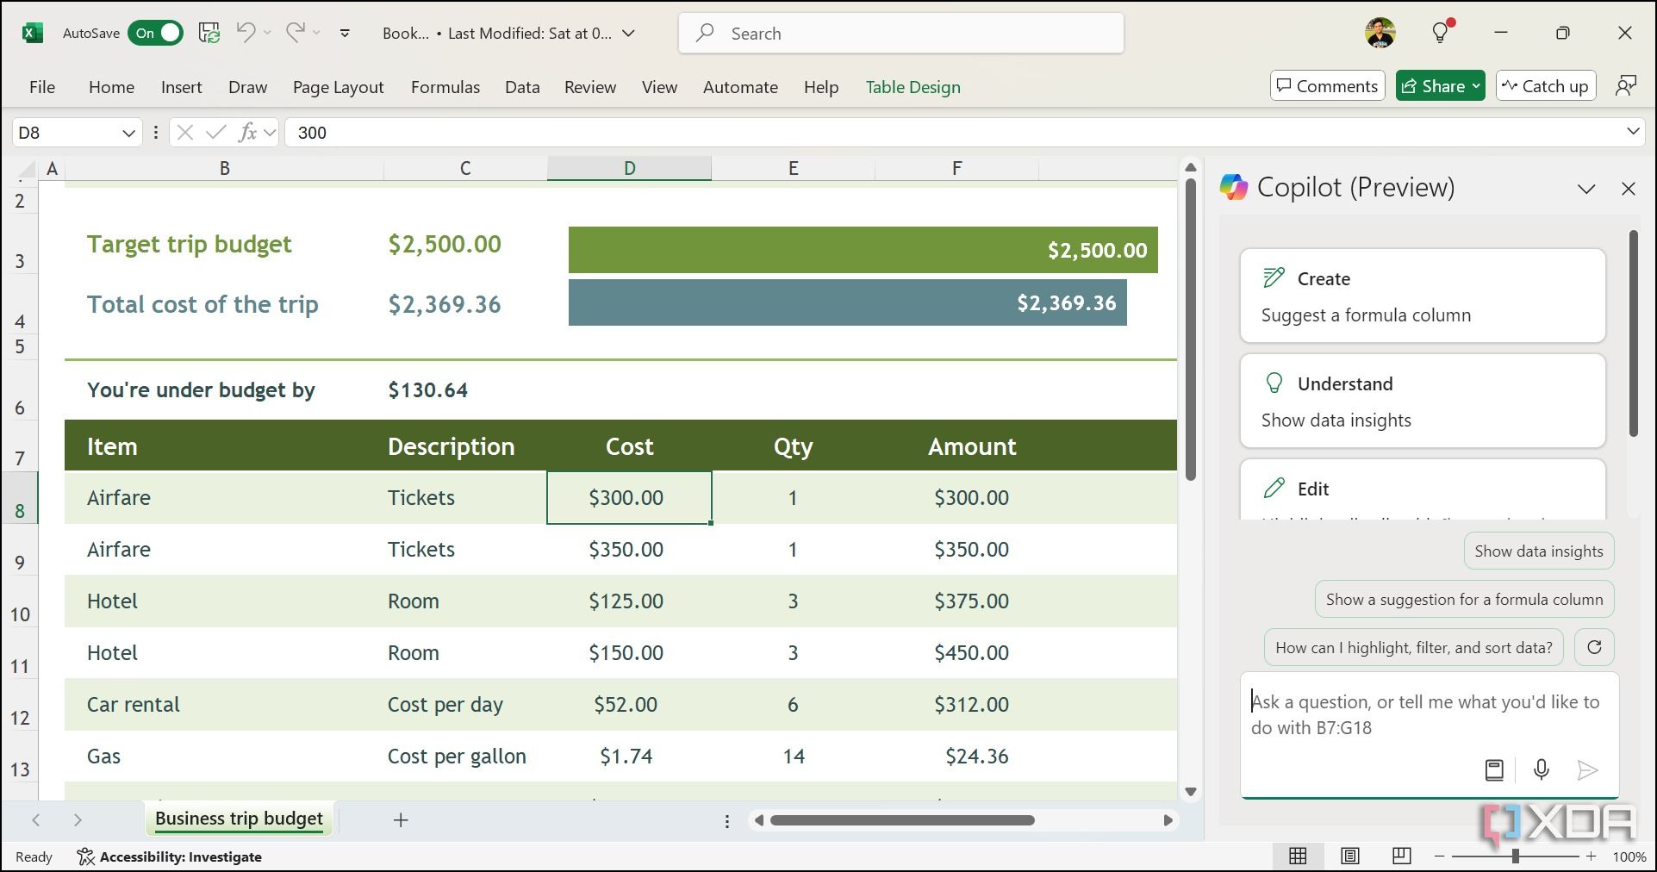Open the Formulas ribbon tab
Image resolution: width=1657 pixels, height=872 pixels.
445,87
